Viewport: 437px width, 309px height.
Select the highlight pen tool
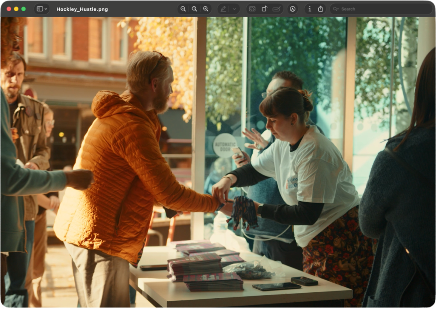223,9
